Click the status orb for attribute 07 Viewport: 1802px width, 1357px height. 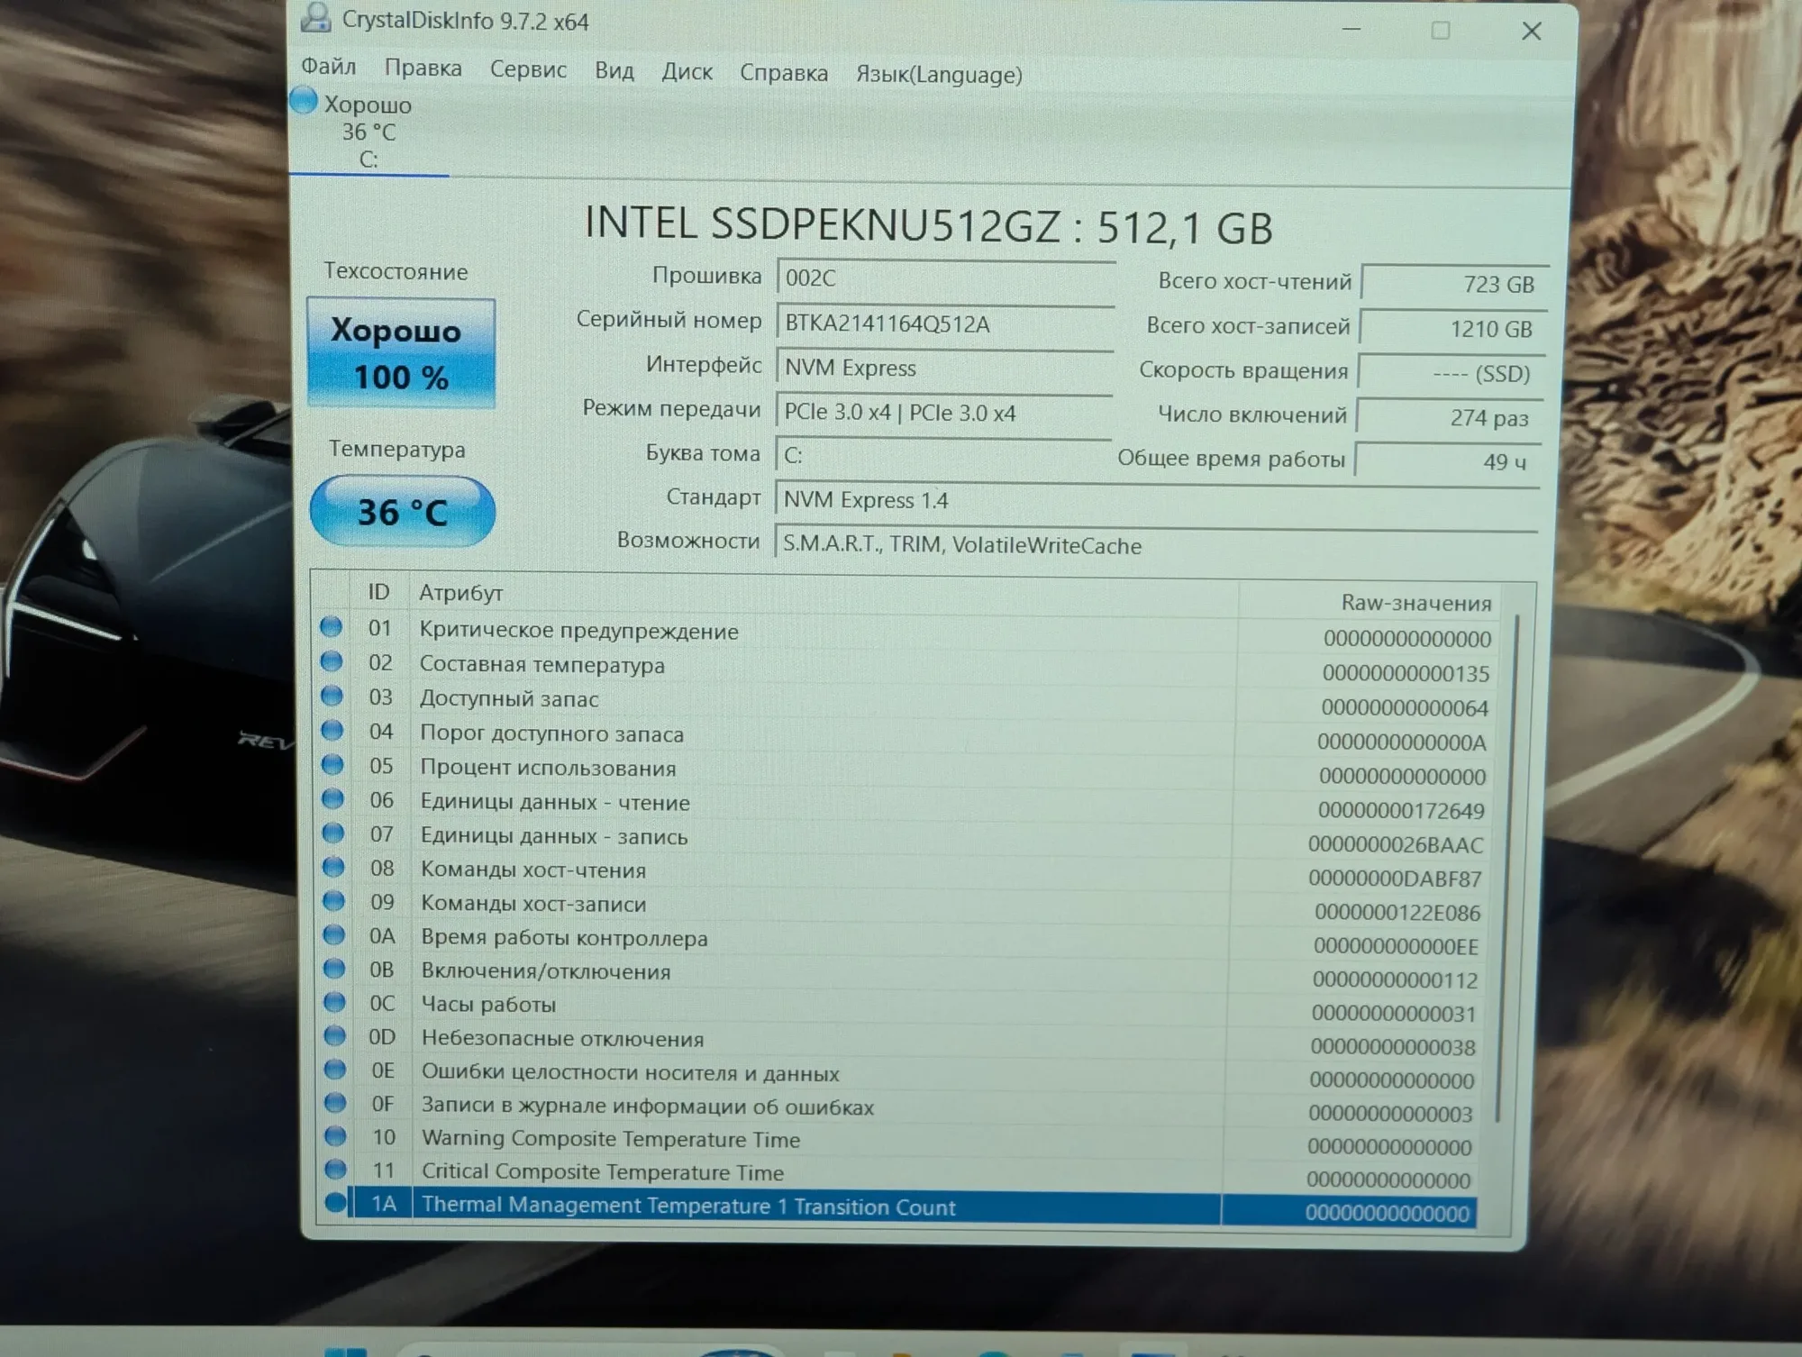(x=332, y=833)
